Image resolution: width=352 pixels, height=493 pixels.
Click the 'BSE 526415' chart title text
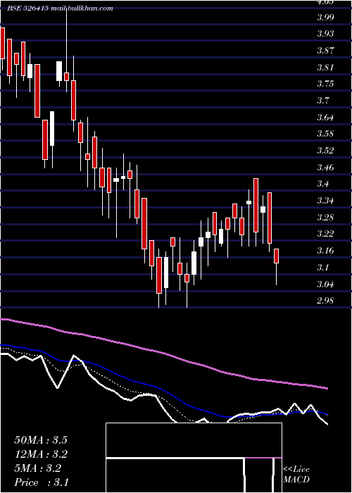27,8
